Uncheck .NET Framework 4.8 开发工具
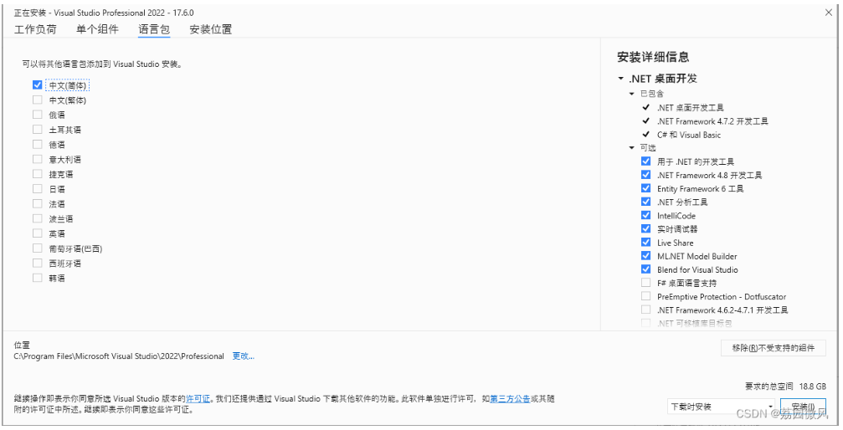Image resolution: width=843 pixels, height=430 pixels. (645, 175)
